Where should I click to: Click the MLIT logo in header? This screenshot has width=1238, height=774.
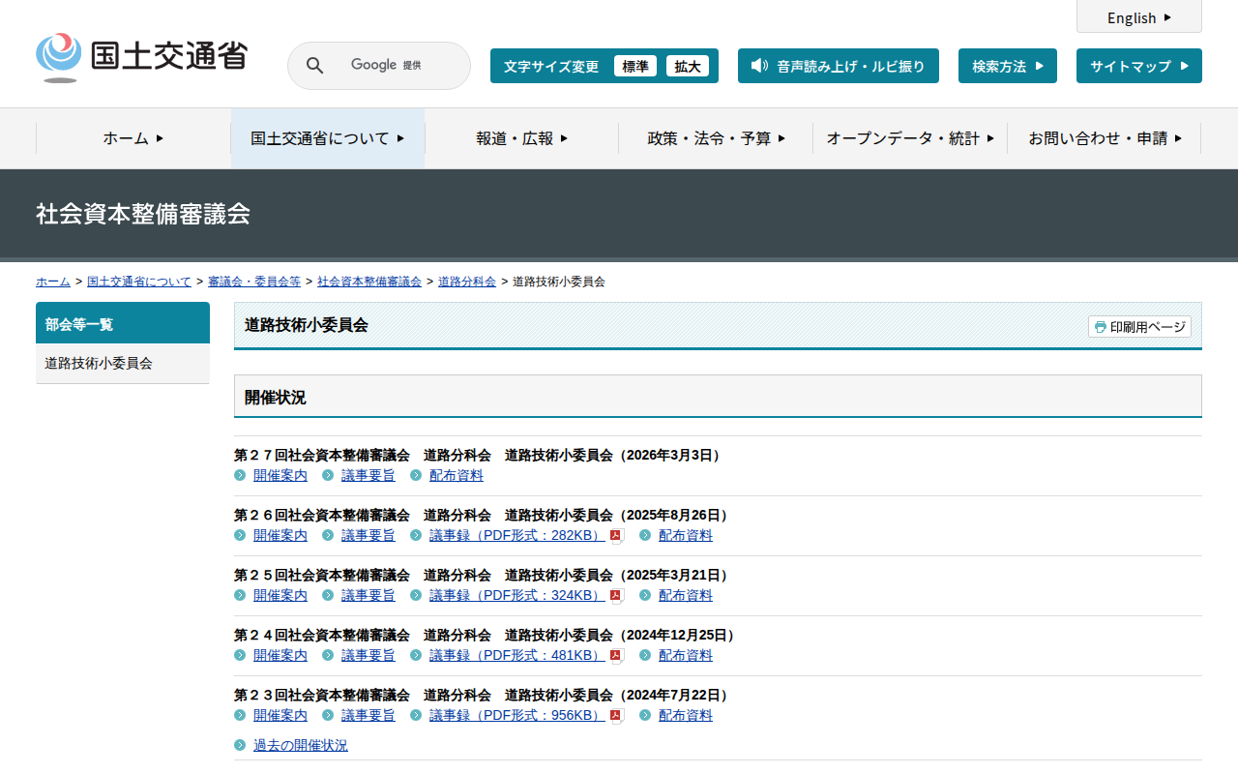click(141, 57)
